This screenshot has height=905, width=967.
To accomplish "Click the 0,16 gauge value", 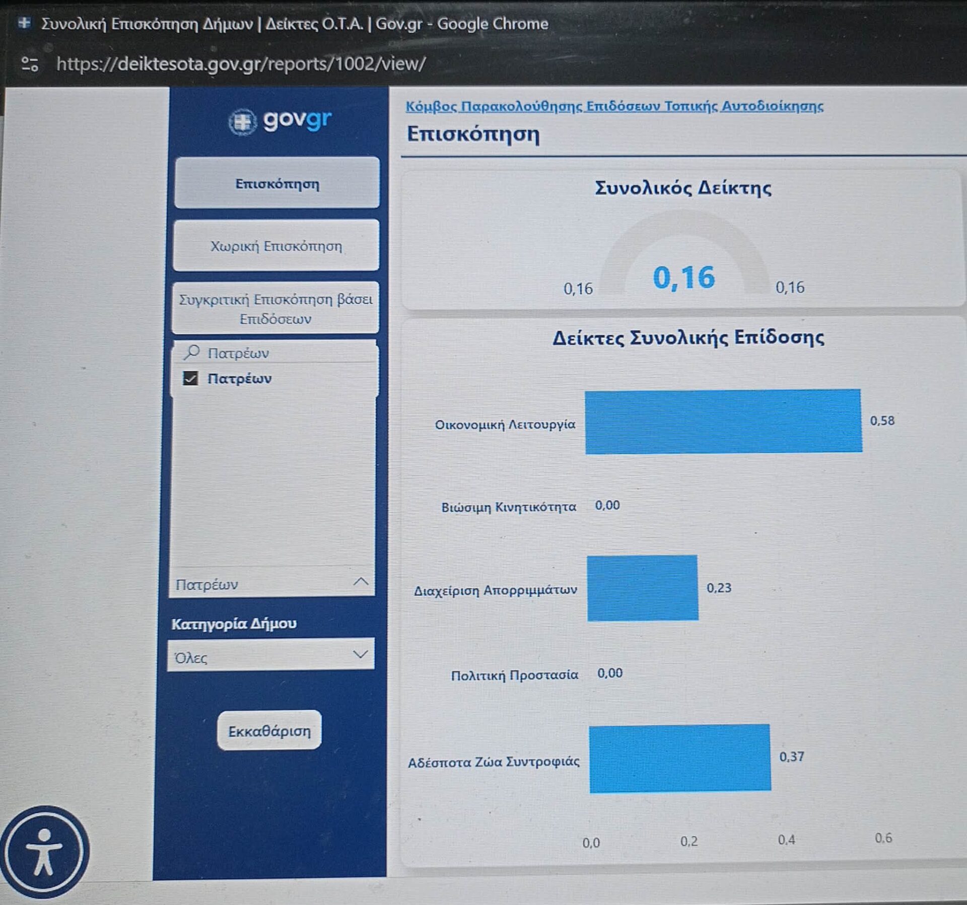I will tap(683, 277).
